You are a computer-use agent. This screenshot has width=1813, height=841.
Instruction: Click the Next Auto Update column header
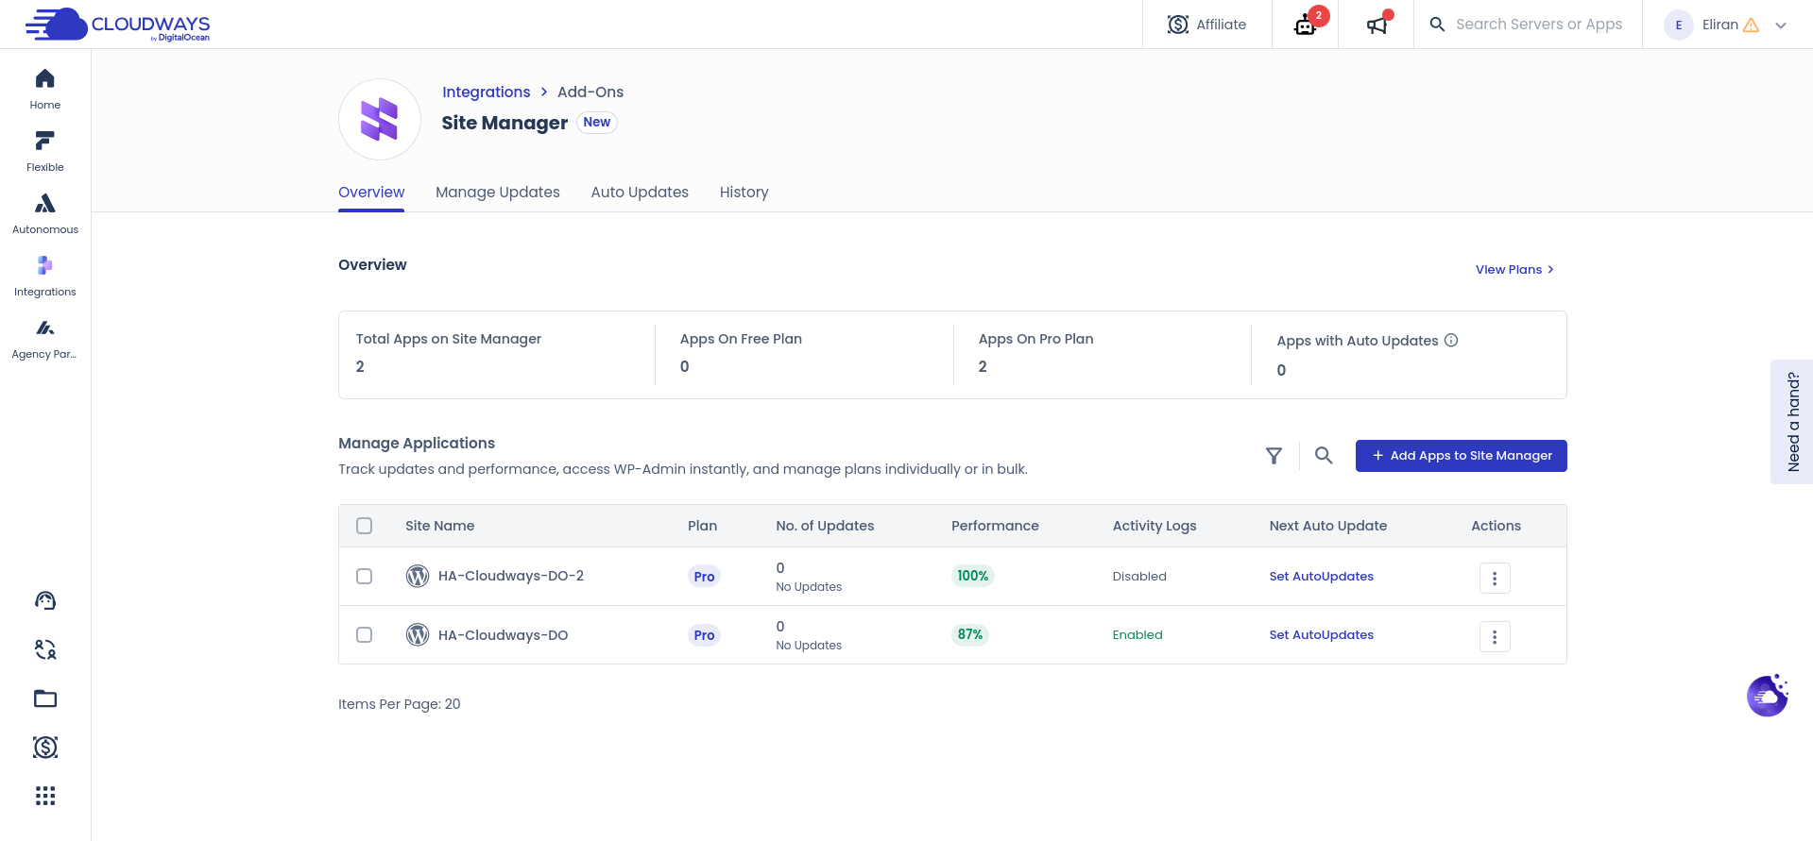tap(1328, 526)
